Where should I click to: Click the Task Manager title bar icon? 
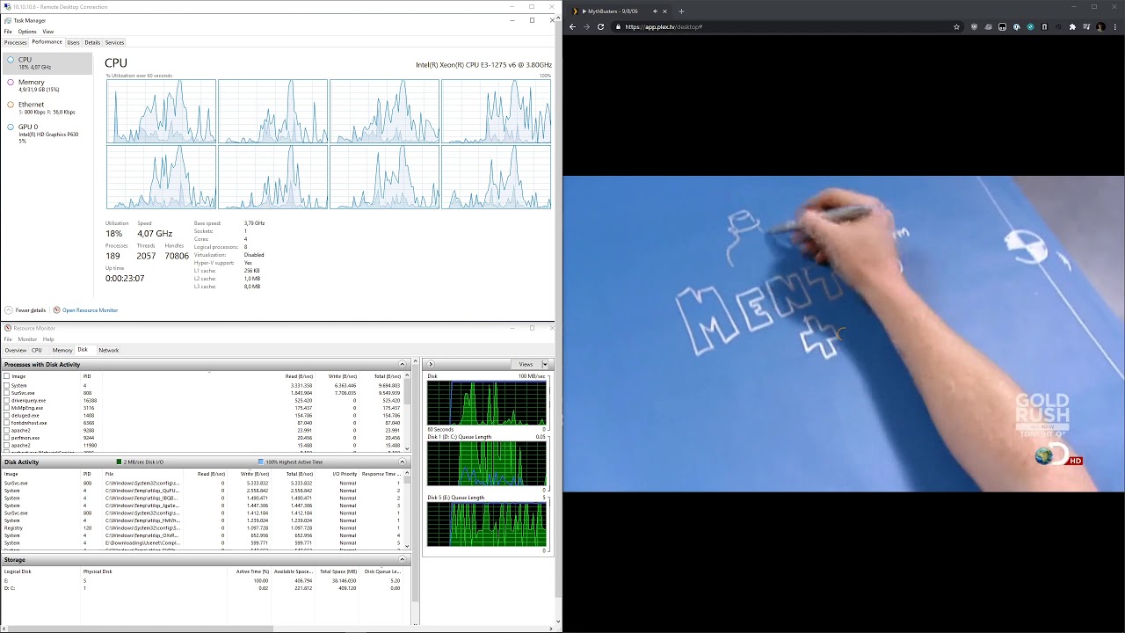click(x=7, y=20)
